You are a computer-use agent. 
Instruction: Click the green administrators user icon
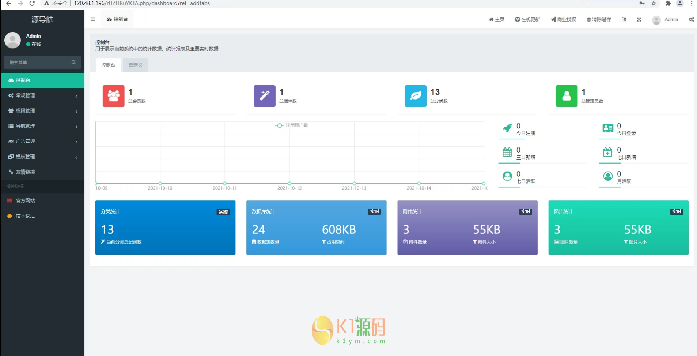pyautogui.click(x=566, y=96)
